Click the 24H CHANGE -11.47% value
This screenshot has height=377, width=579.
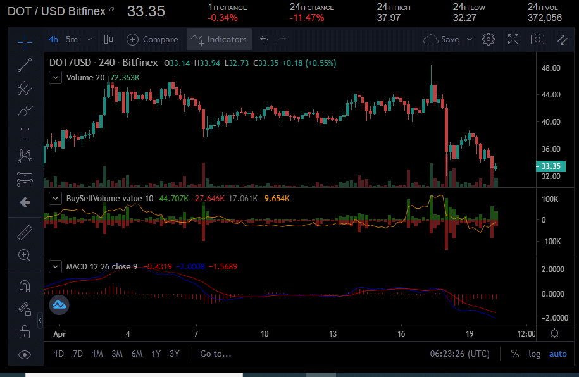tap(307, 17)
